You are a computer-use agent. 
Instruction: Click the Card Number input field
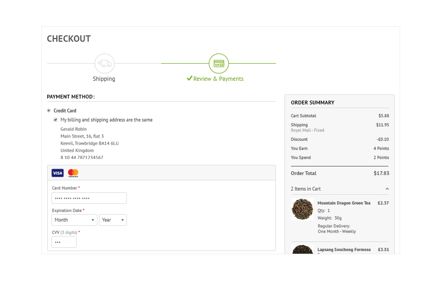[x=89, y=198]
